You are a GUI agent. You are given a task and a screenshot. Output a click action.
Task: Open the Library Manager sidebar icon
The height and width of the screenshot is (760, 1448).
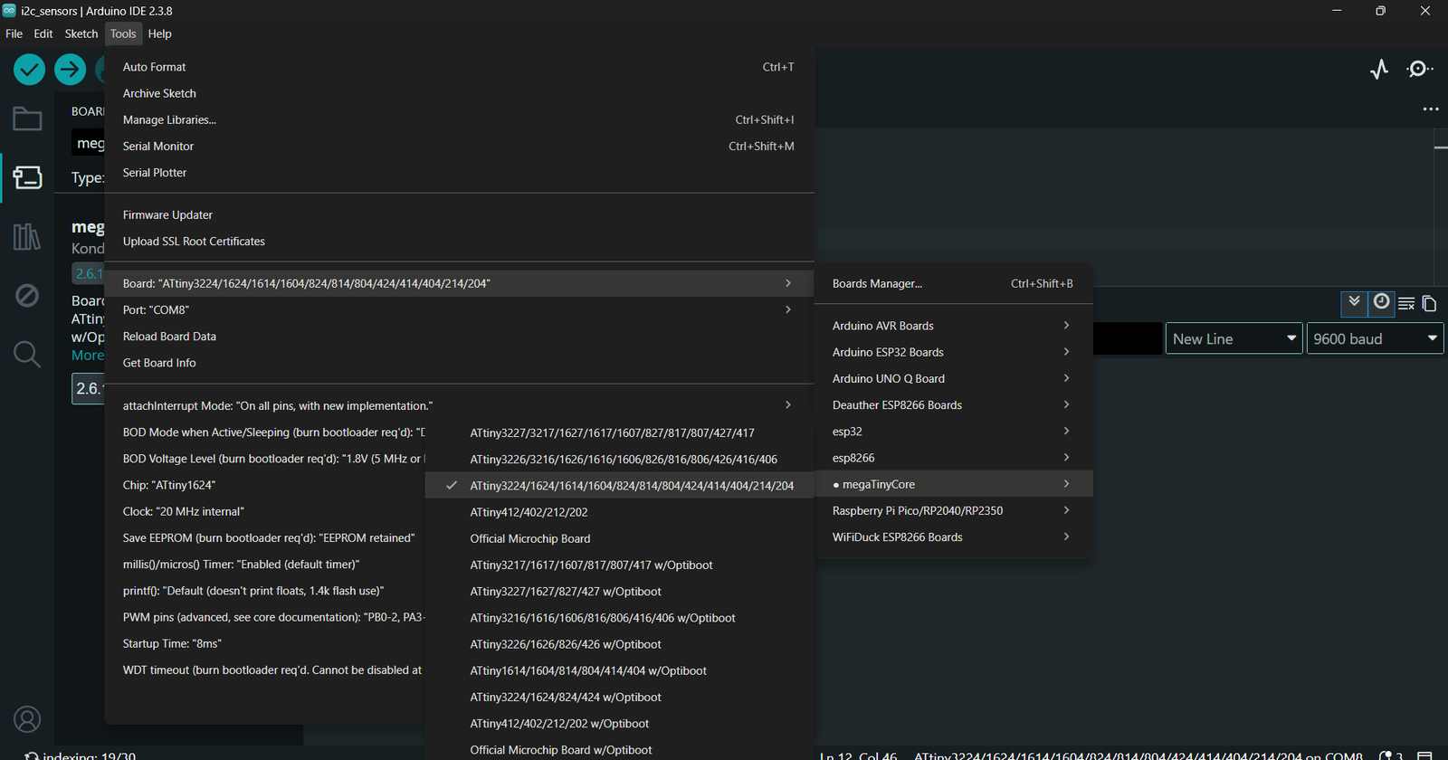pyautogui.click(x=27, y=237)
